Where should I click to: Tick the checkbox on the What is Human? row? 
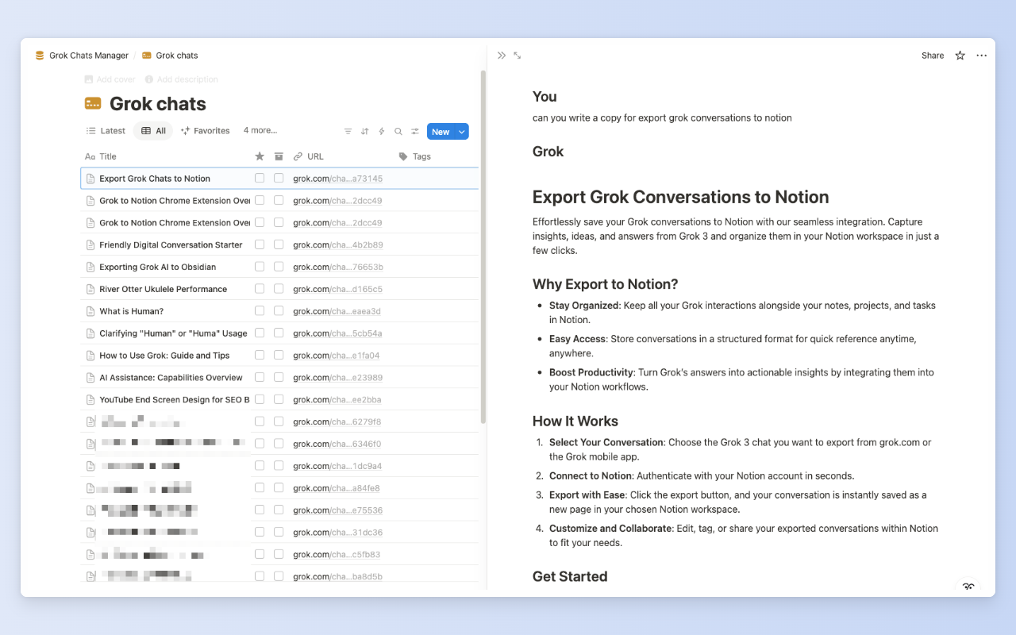(x=260, y=310)
